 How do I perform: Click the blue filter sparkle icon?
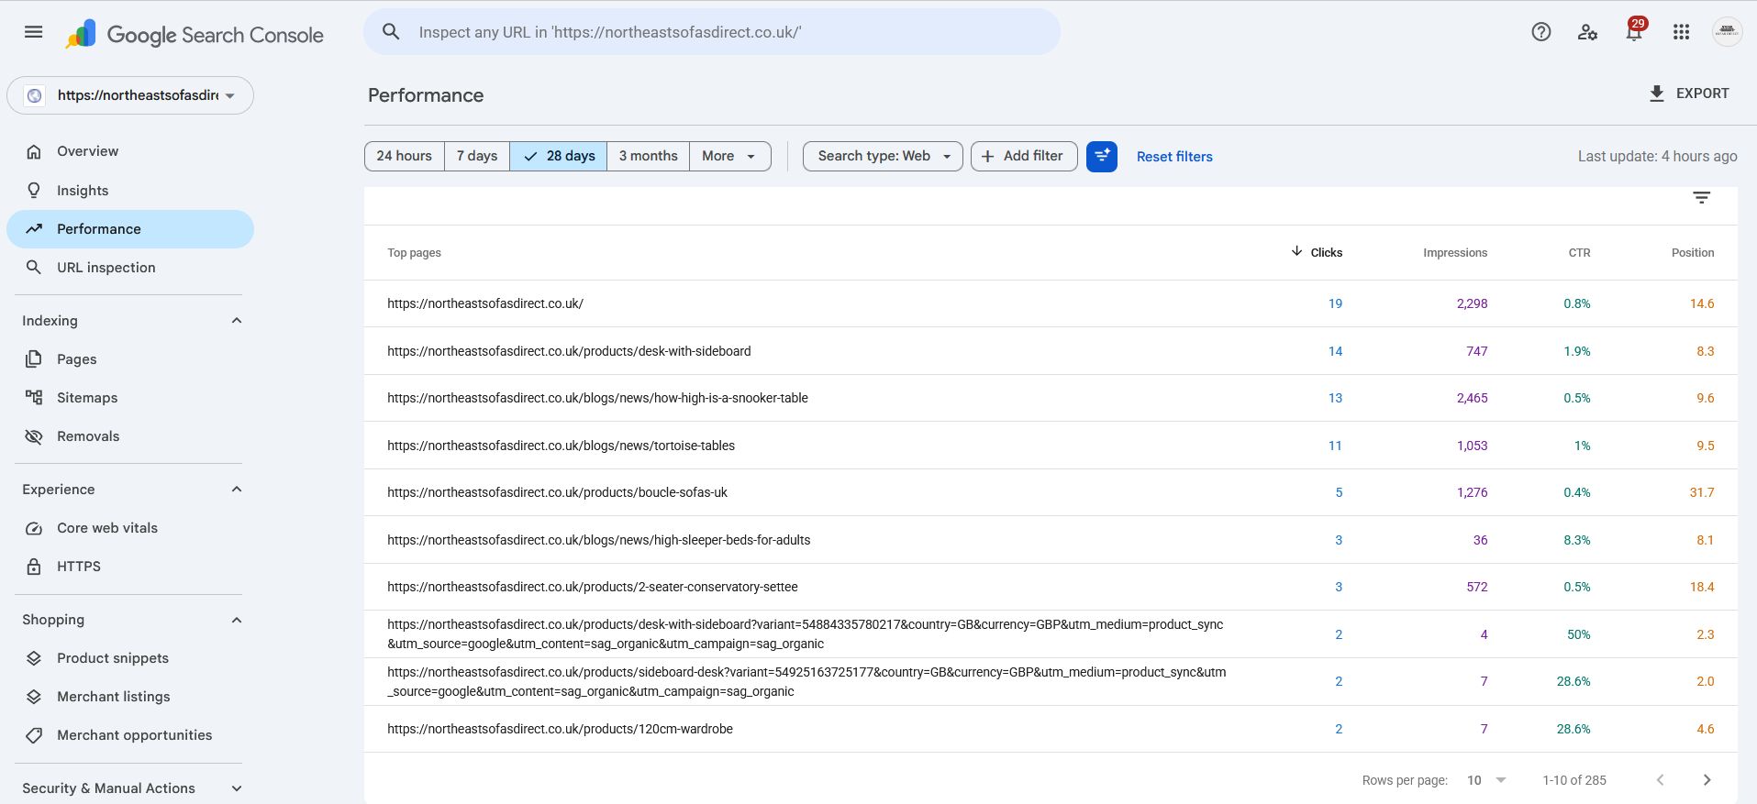(x=1102, y=157)
